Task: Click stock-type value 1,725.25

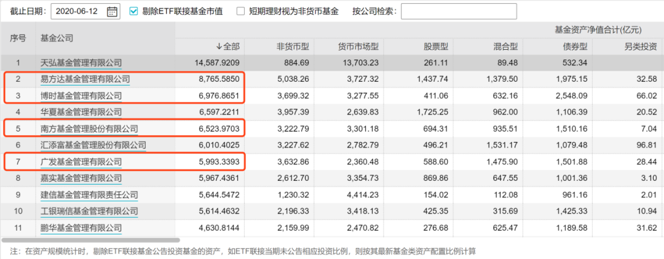Action: pos(433,113)
